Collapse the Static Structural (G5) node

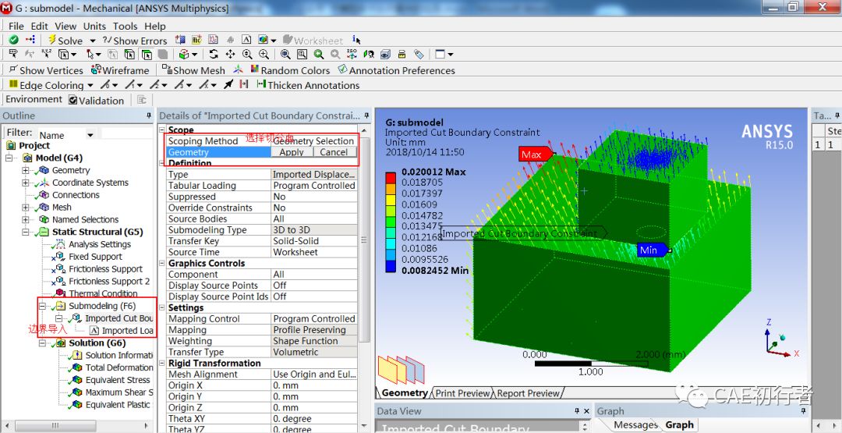coord(26,232)
